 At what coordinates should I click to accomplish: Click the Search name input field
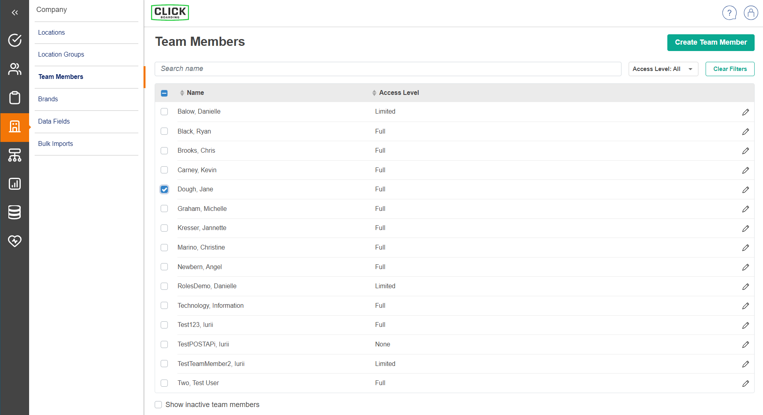tap(387, 69)
